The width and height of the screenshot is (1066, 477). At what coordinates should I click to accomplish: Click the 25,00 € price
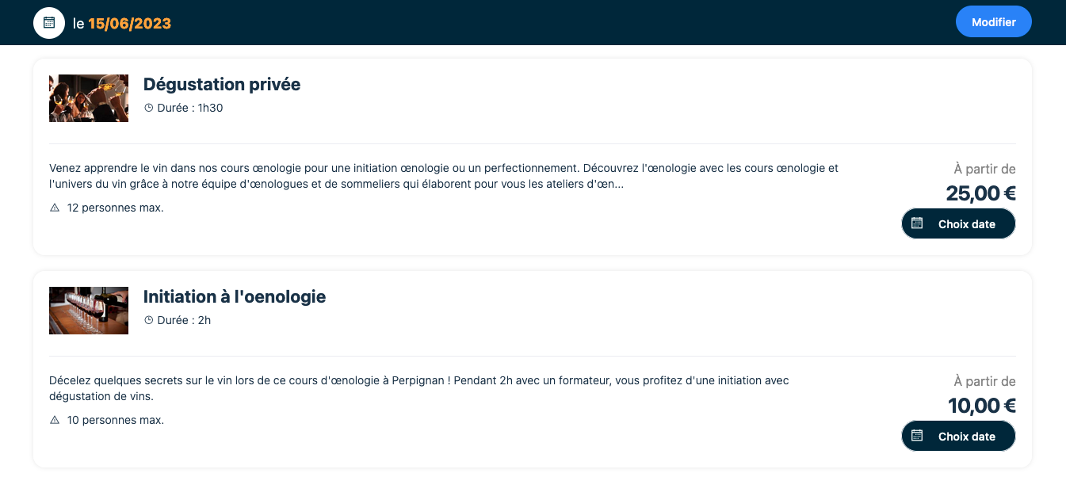pyautogui.click(x=980, y=193)
